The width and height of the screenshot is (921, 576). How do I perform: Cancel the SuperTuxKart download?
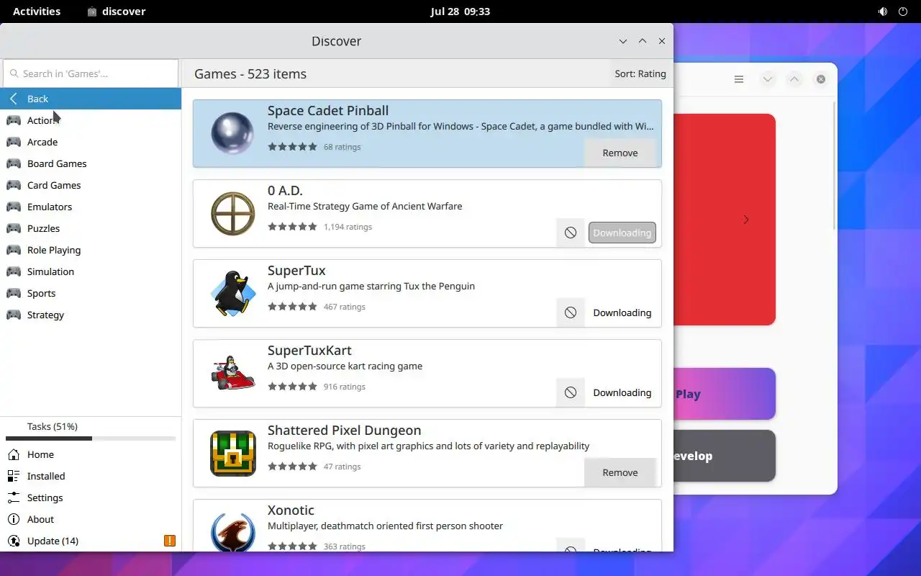point(571,392)
